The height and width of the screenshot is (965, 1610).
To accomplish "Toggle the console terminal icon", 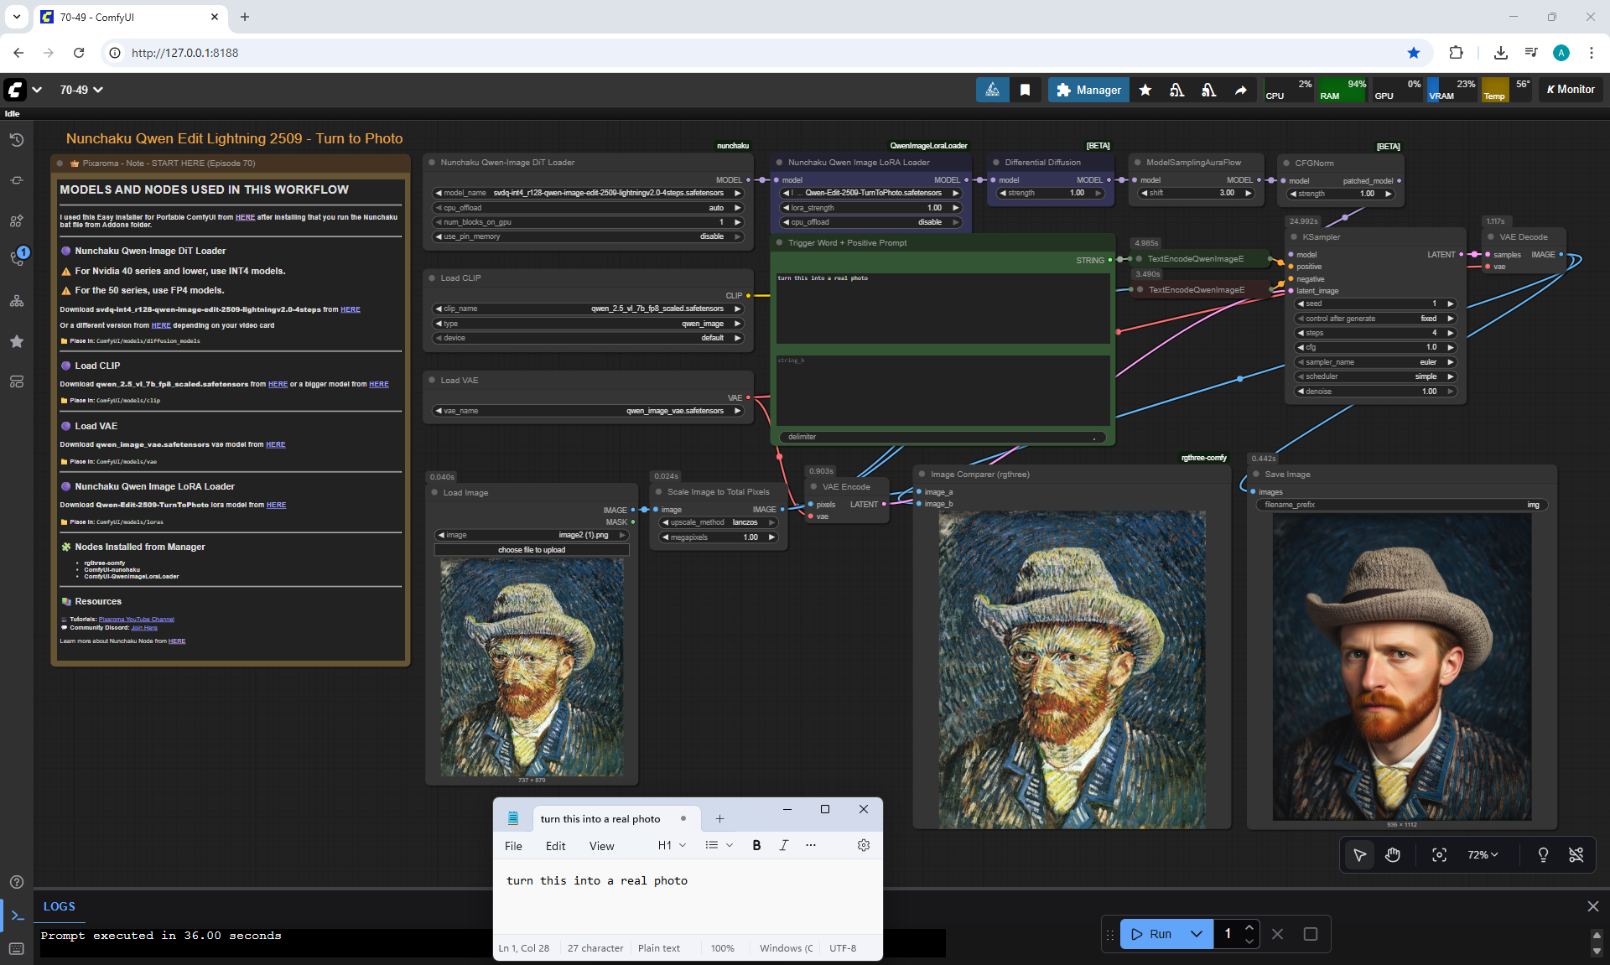I will click(17, 916).
